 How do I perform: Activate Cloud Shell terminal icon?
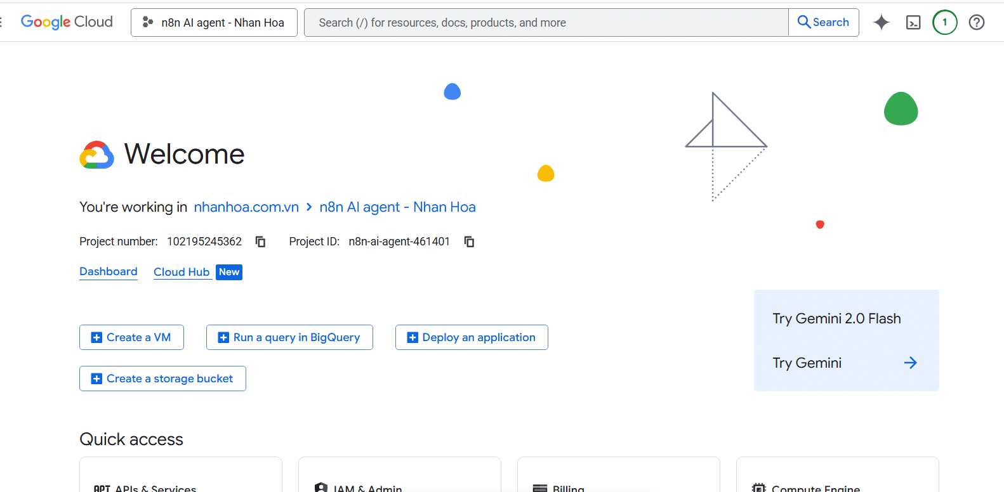tap(913, 22)
